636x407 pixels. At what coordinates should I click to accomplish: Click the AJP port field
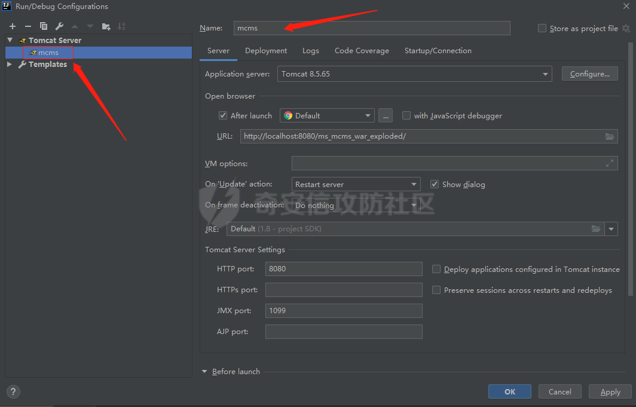[x=344, y=332]
